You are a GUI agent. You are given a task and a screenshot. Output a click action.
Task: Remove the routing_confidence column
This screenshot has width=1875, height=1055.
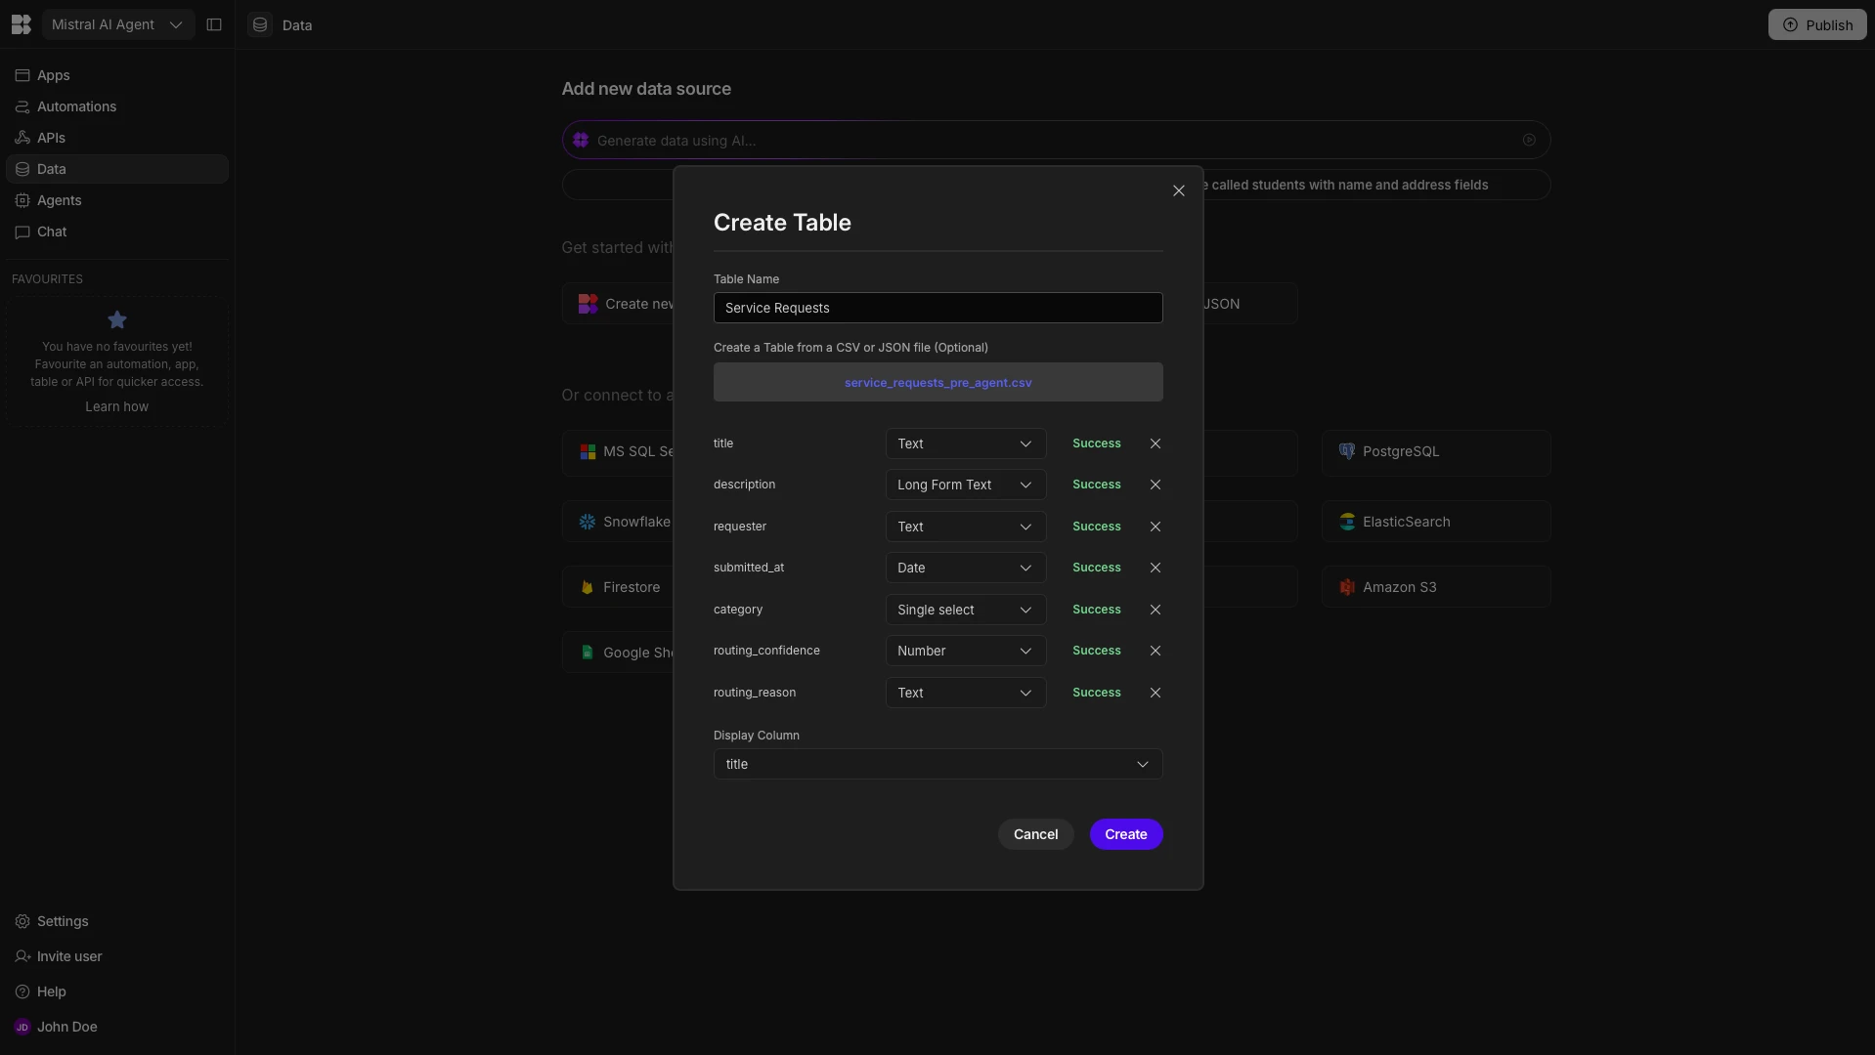click(x=1156, y=651)
